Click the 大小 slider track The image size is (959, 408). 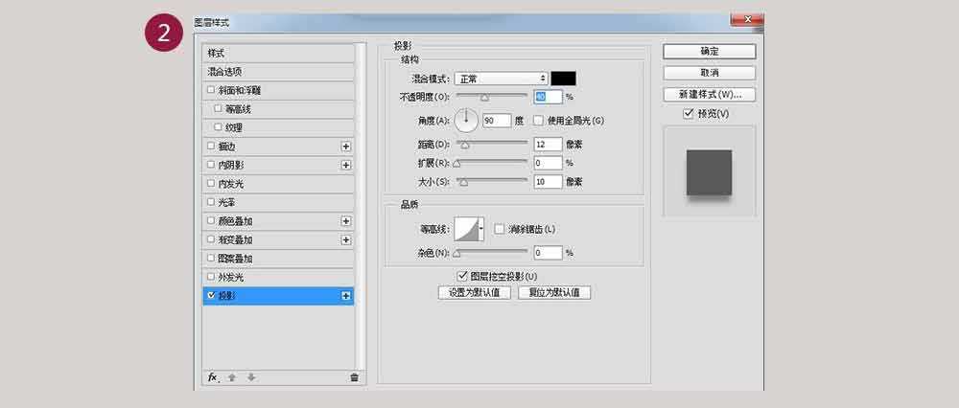point(492,179)
